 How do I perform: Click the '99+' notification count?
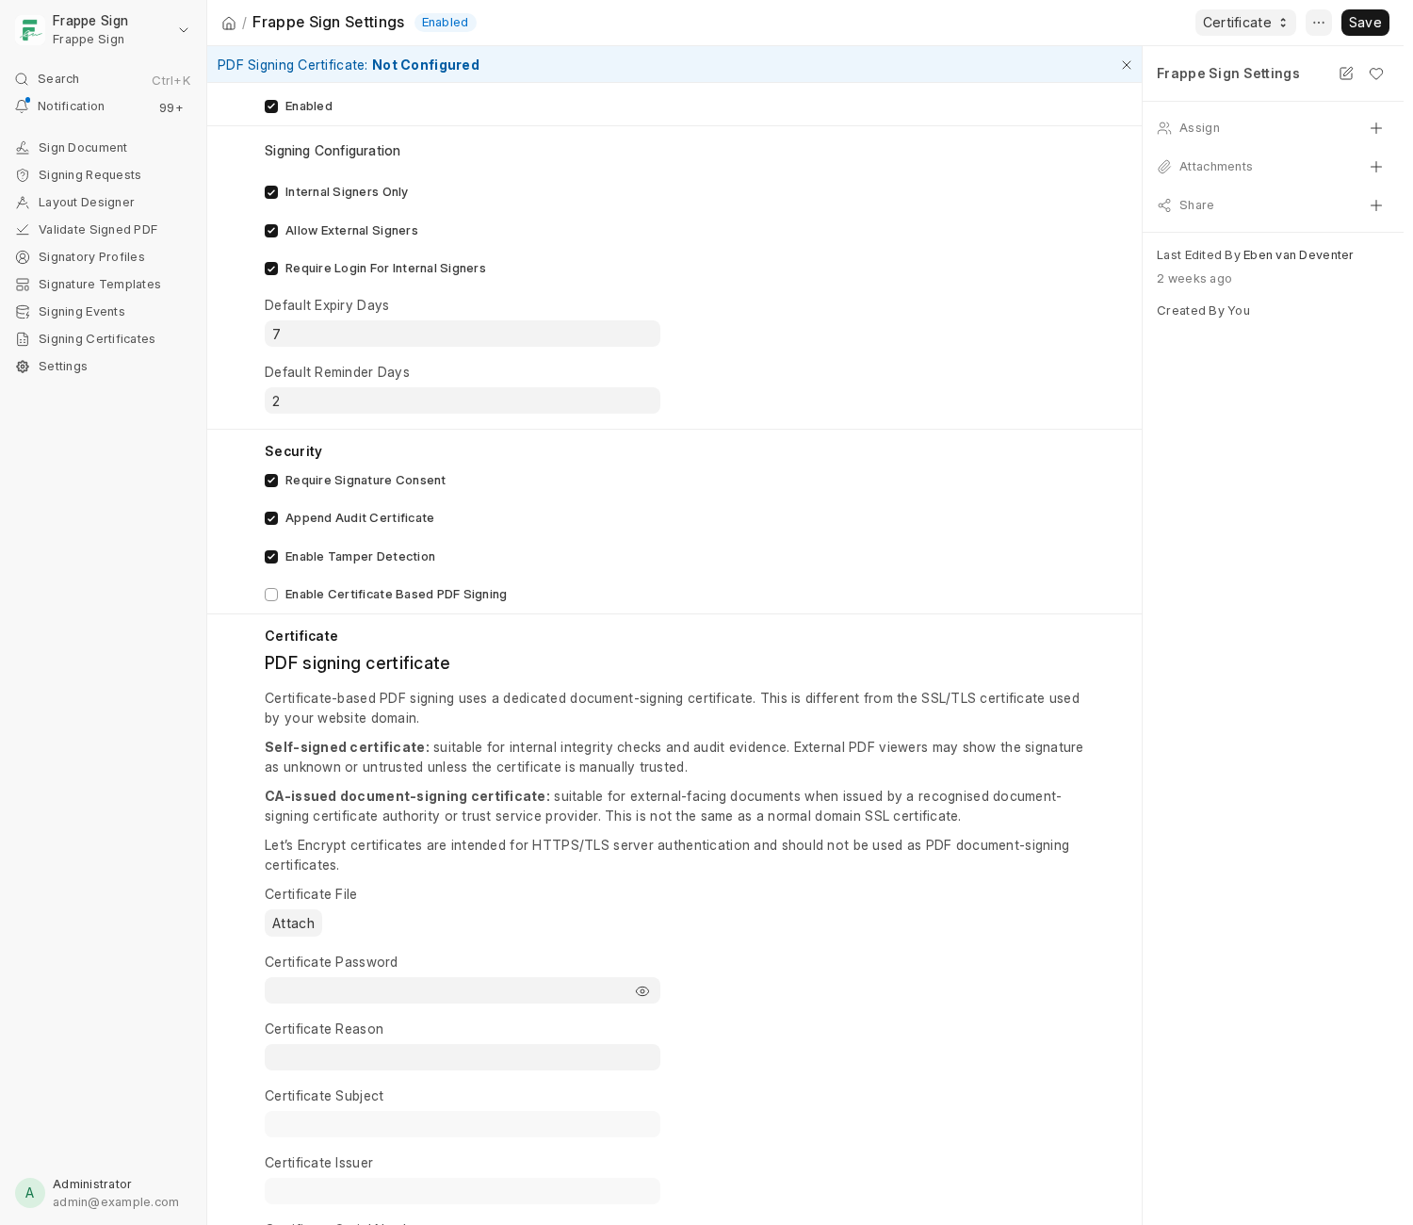[x=171, y=108]
